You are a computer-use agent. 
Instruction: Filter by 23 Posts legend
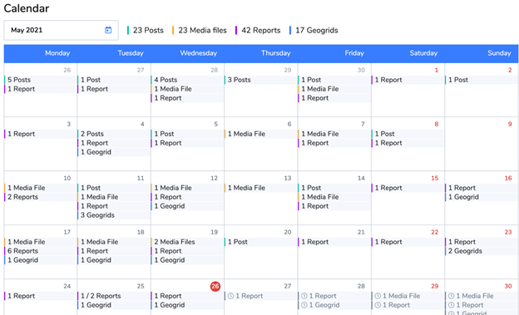click(146, 31)
